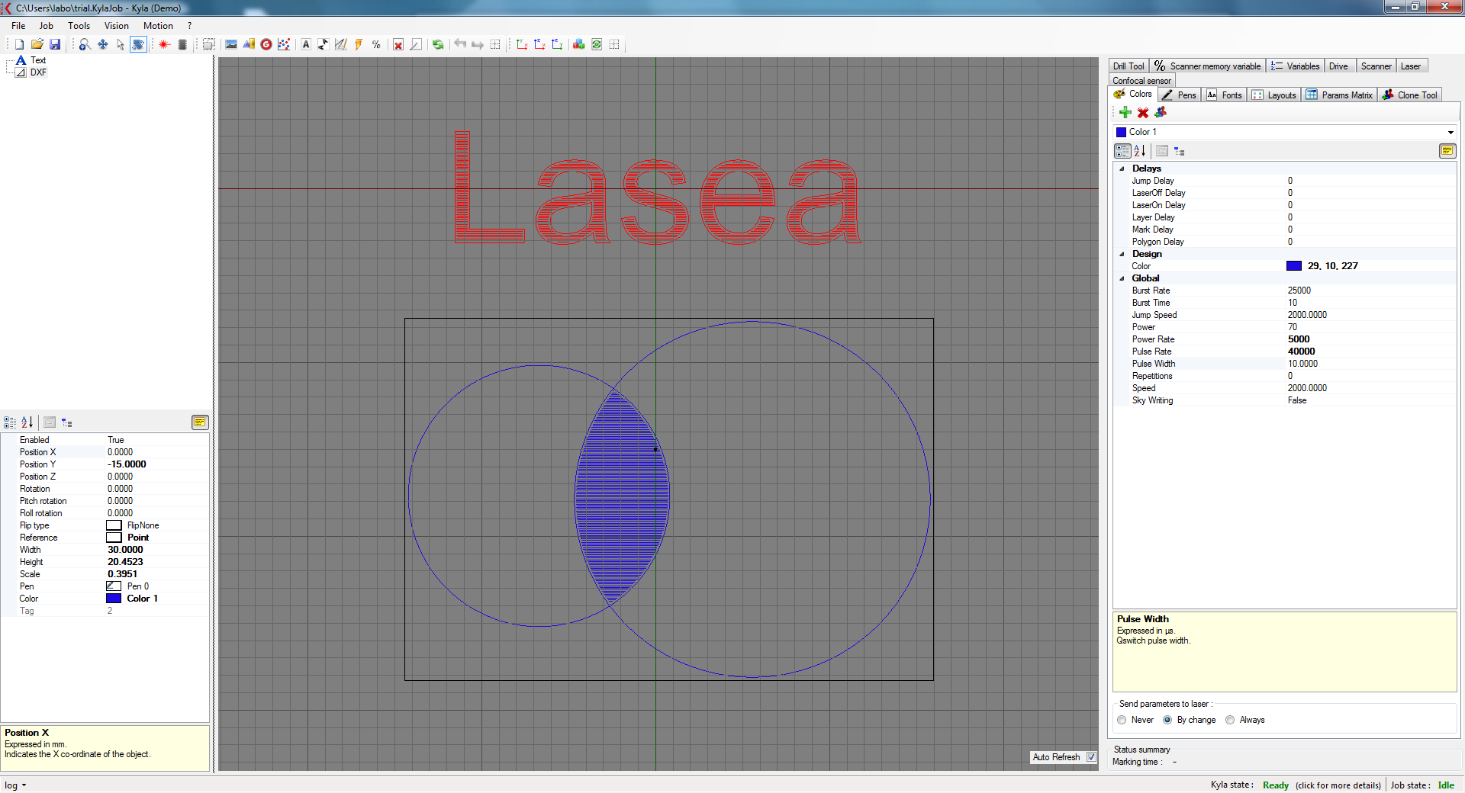This screenshot has width=1465, height=793.
Task: Toggle the Auto Refresh checkbox
Action: [x=1091, y=757]
